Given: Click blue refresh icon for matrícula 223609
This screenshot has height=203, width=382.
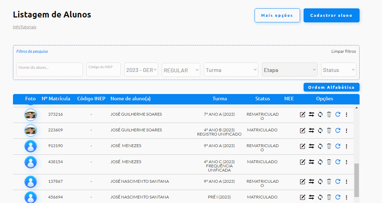Looking at the screenshot, I should point(338,130).
